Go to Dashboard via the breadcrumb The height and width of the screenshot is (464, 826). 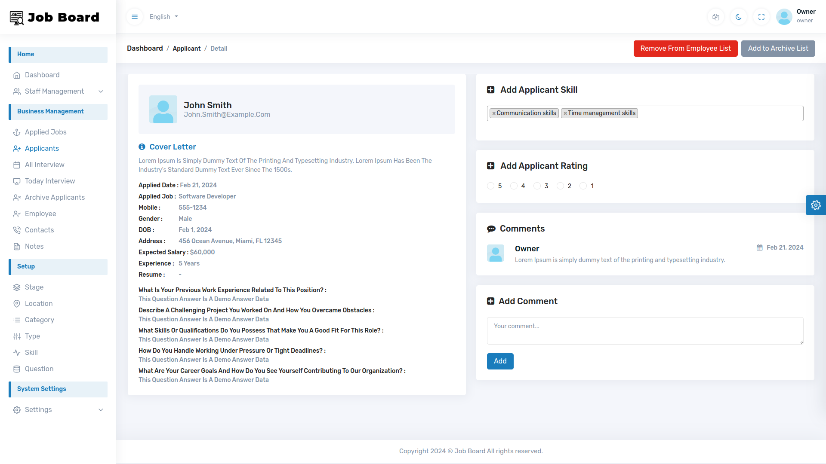(x=145, y=48)
